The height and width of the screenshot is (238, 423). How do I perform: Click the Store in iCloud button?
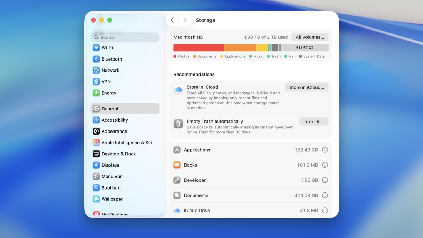[306, 87]
